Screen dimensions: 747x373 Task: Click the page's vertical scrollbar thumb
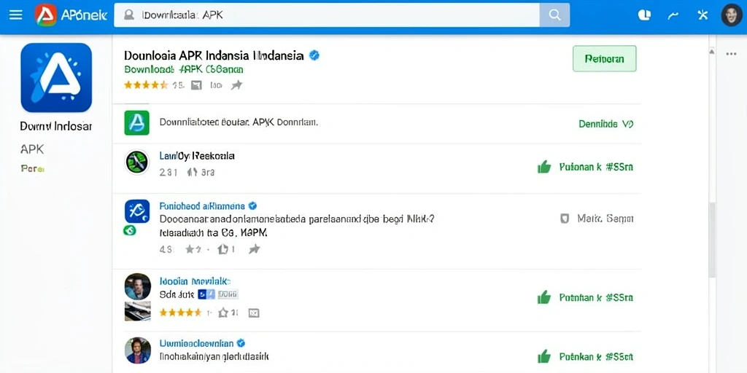pos(712,239)
